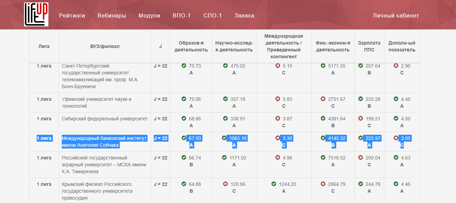Click the value 338.91
The width and height of the screenshot is (456, 203).
tap(238, 119)
